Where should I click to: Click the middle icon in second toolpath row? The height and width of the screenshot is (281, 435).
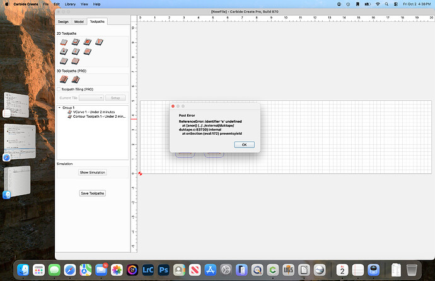(76, 52)
